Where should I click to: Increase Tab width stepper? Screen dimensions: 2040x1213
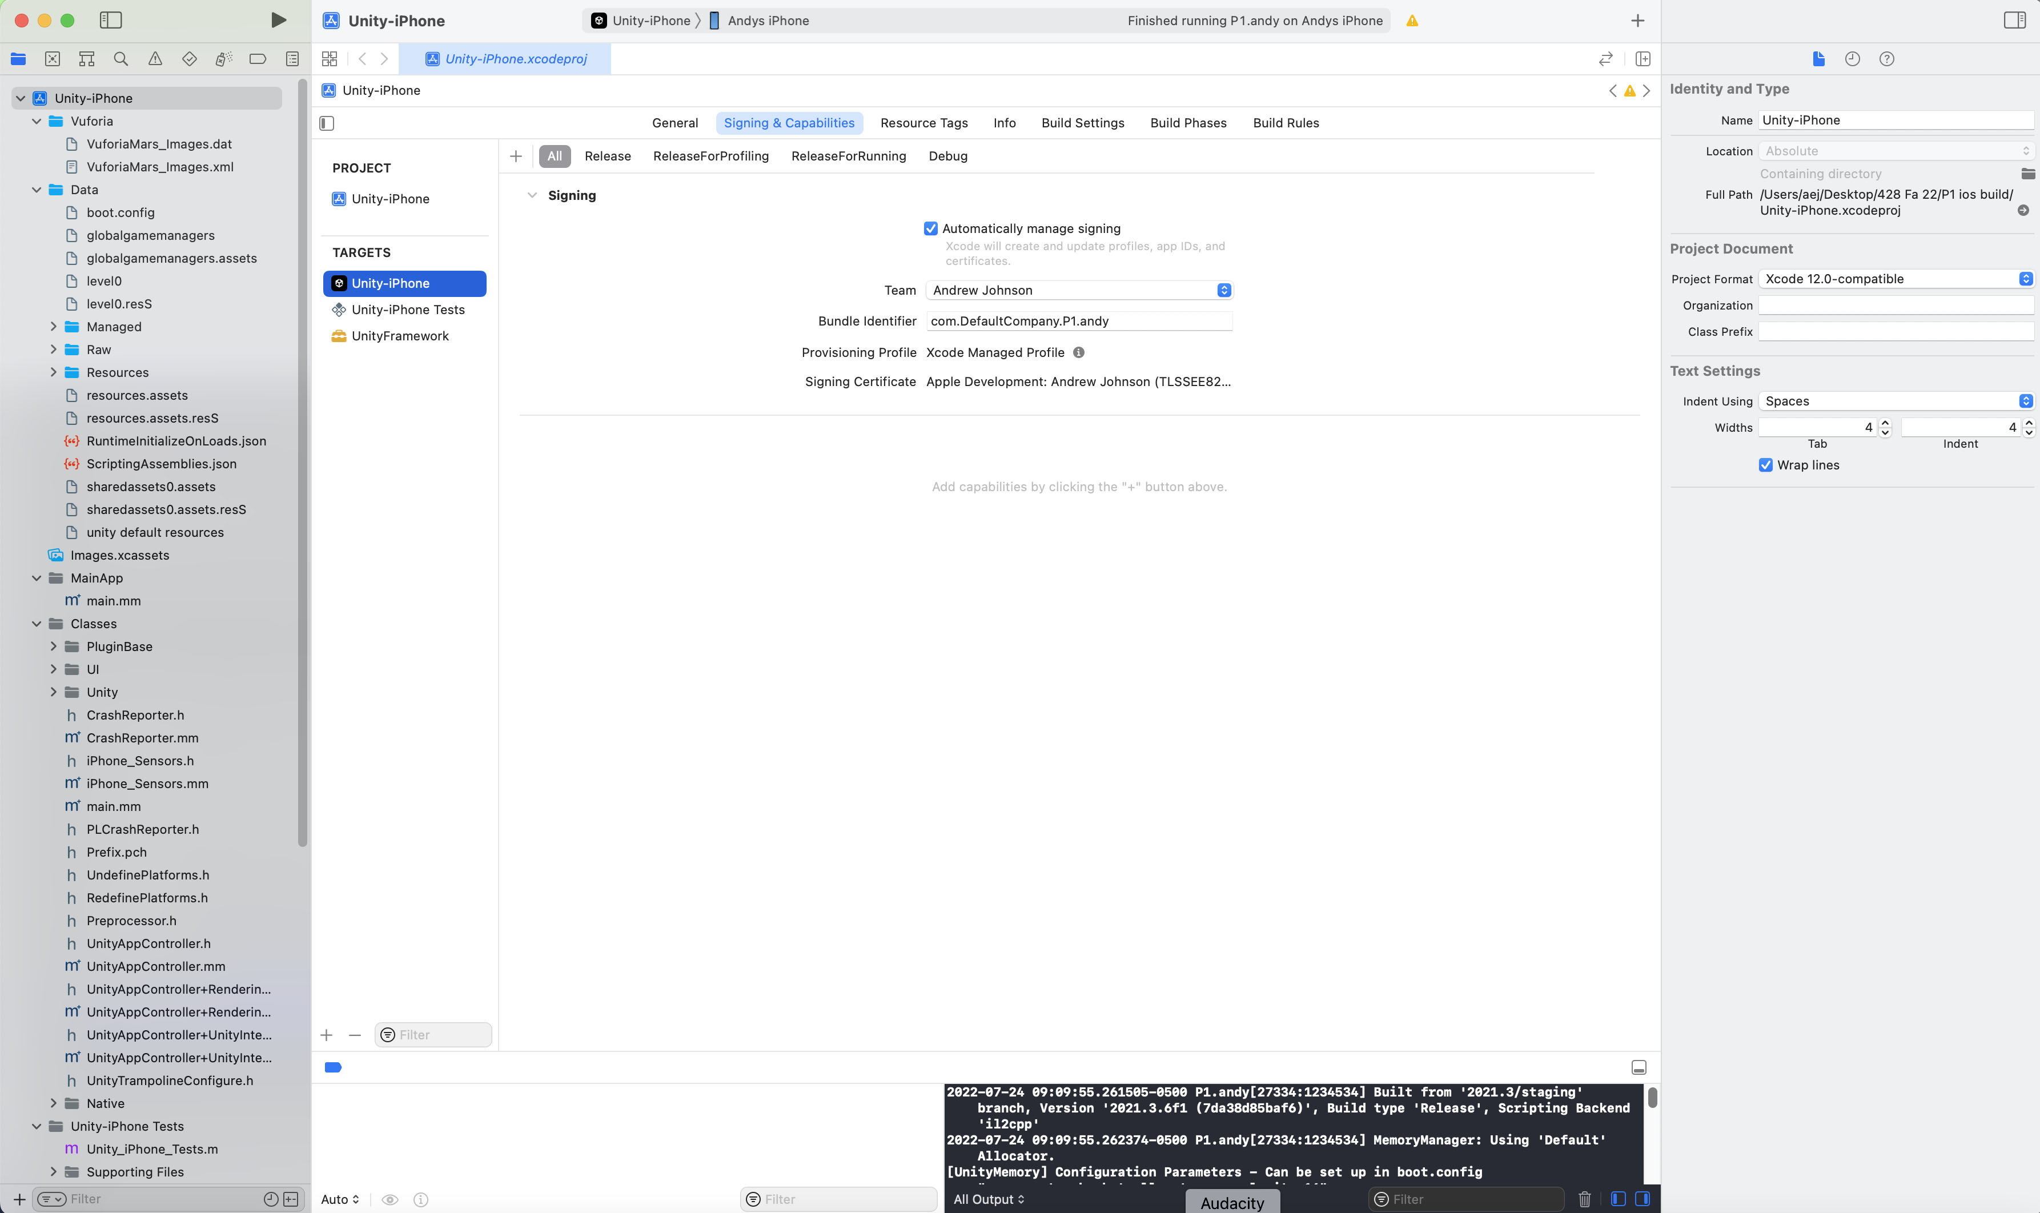point(1886,423)
